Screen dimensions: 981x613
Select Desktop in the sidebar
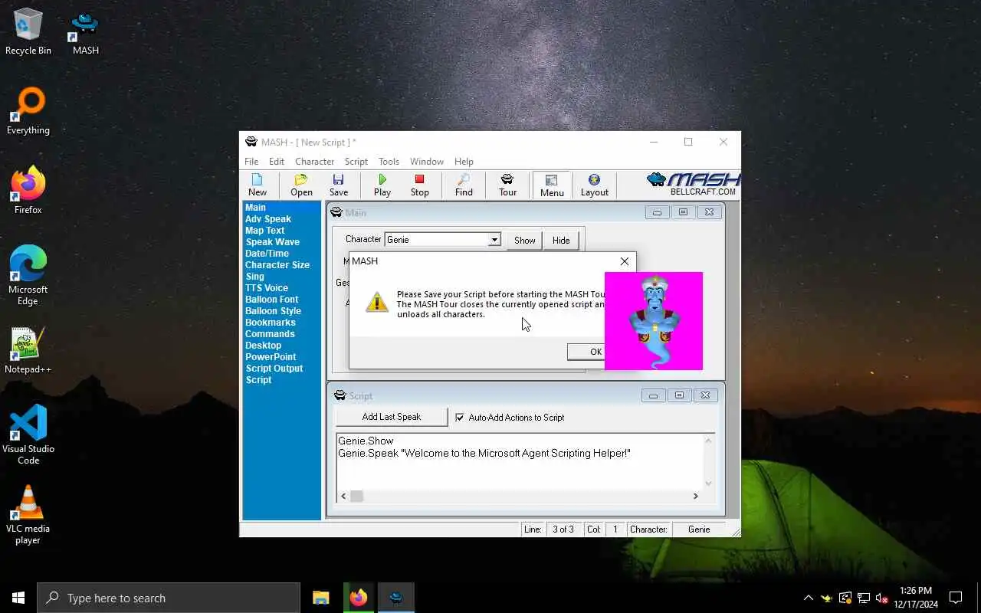pyautogui.click(x=263, y=346)
